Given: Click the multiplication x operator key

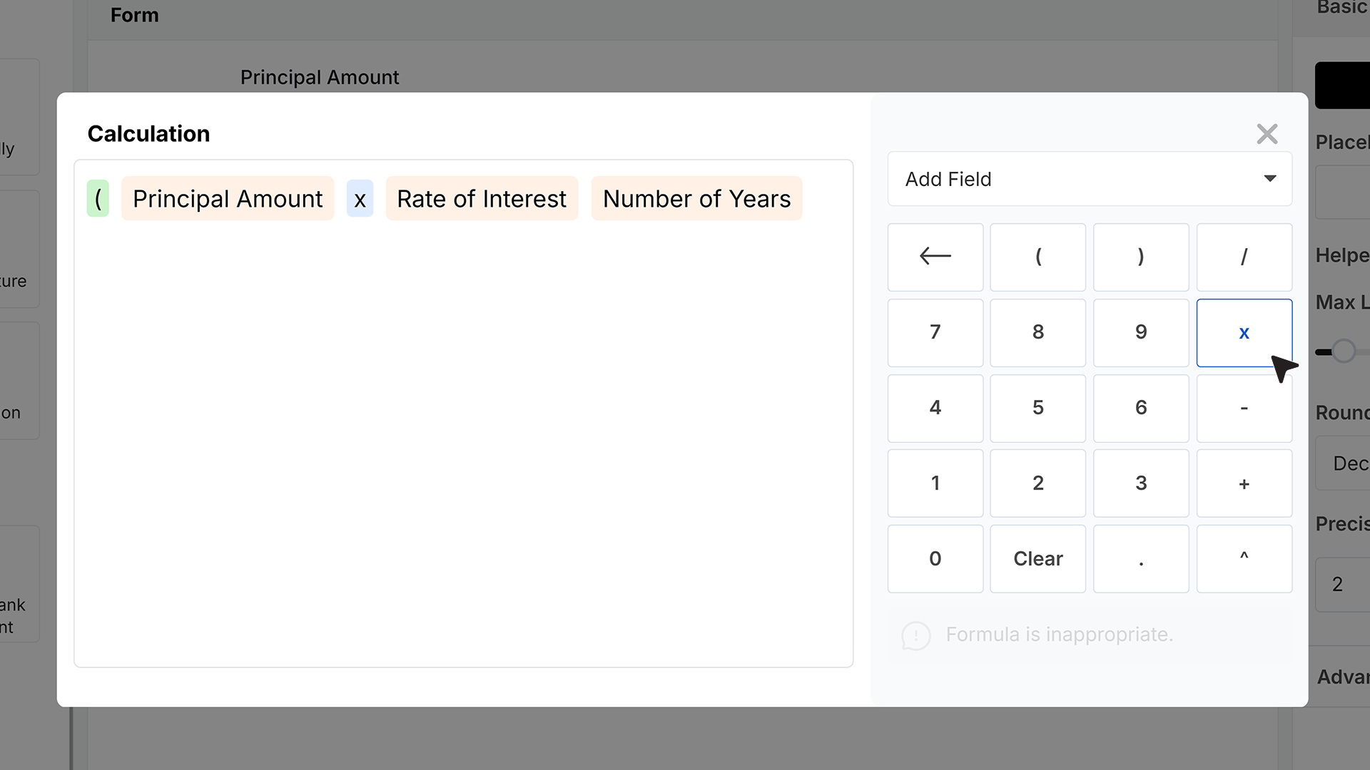Looking at the screenshot, I should (1244, 333).
